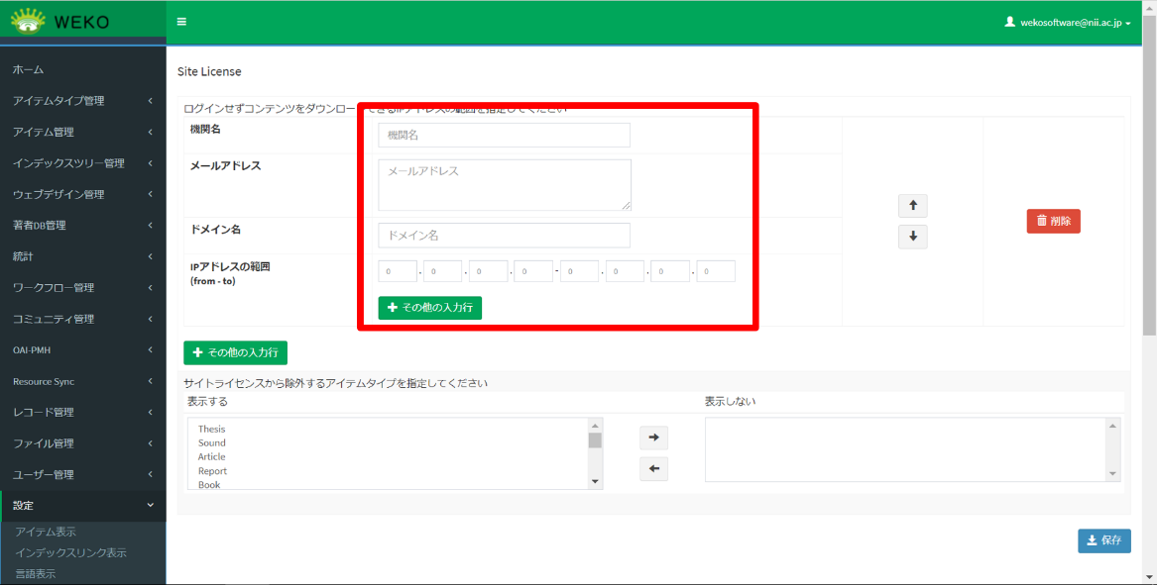Move the site license row up

pos(912,206)
